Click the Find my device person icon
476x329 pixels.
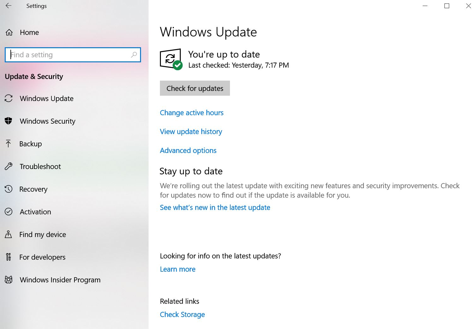(x=9, y=234)
